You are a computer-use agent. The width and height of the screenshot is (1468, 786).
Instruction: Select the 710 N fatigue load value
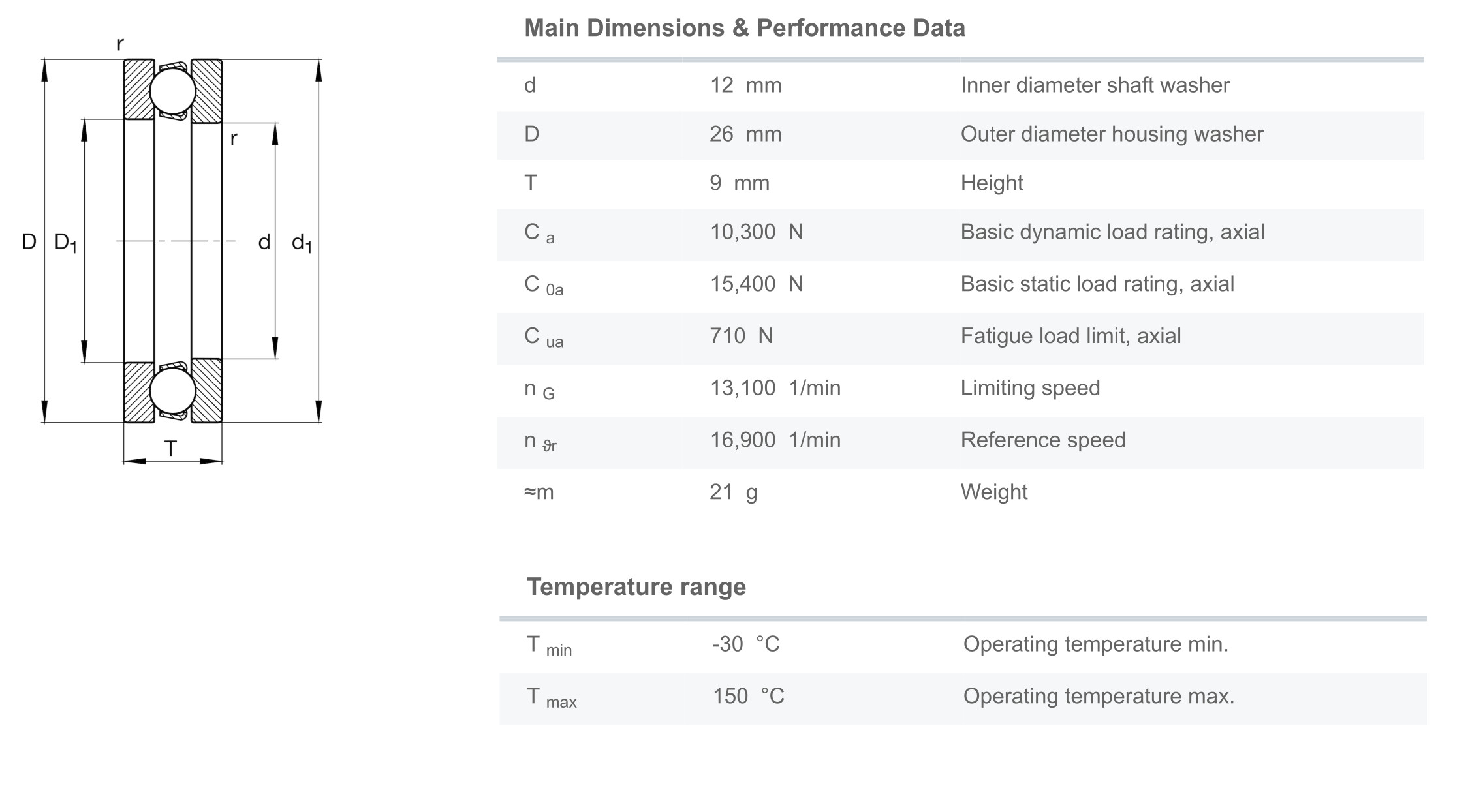[x=741, y=336]
